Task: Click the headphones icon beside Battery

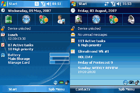Action: coord(3,55)
